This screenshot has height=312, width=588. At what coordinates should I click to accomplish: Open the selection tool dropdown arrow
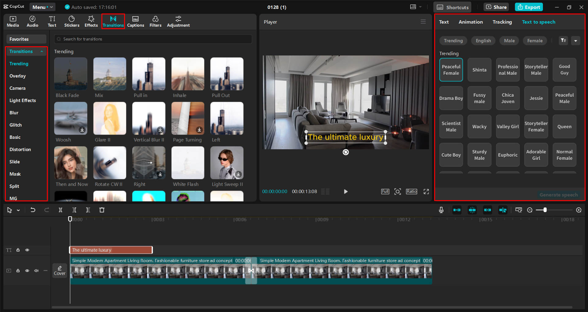click(18, 210)
